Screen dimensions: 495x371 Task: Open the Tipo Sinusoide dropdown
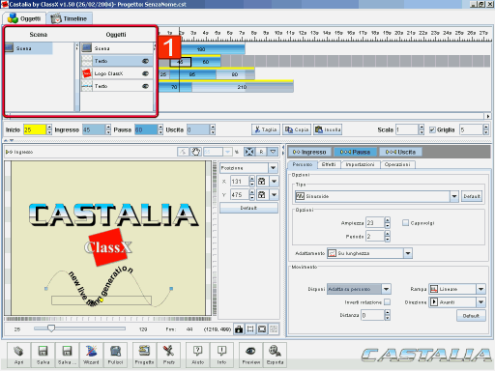[454, 196]
